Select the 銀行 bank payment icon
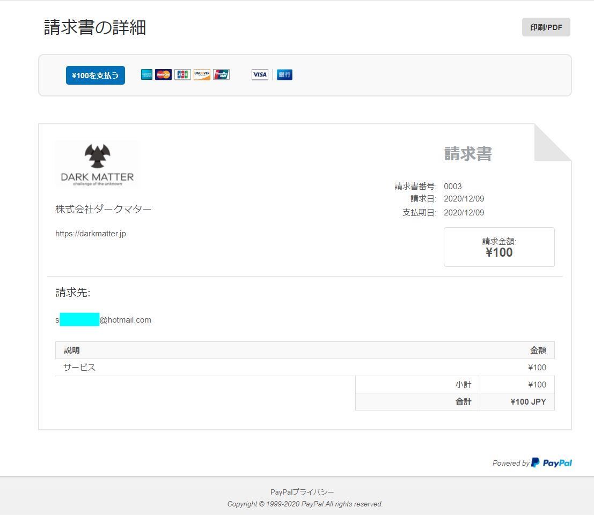Viewport: 594px width, 515px height. pyautogui.click(x=284, y=75)
